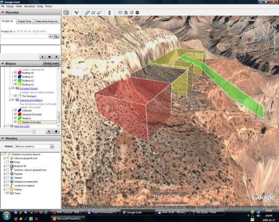
Task: Uncheck the Building 42 checkbox
Action: click(x=15, y=80)
